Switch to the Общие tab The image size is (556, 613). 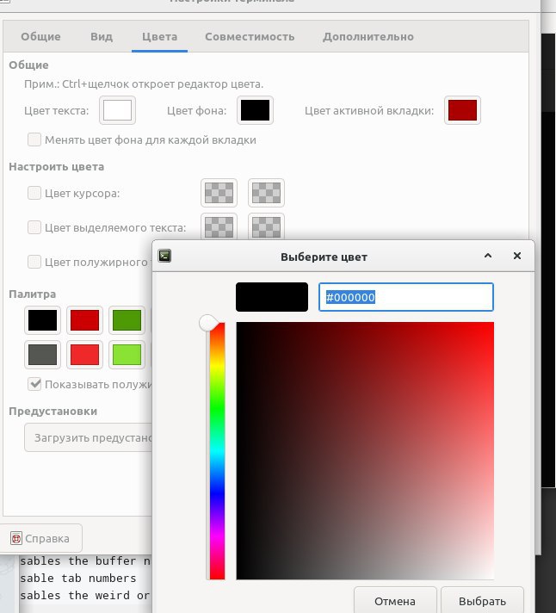(40, 37)
